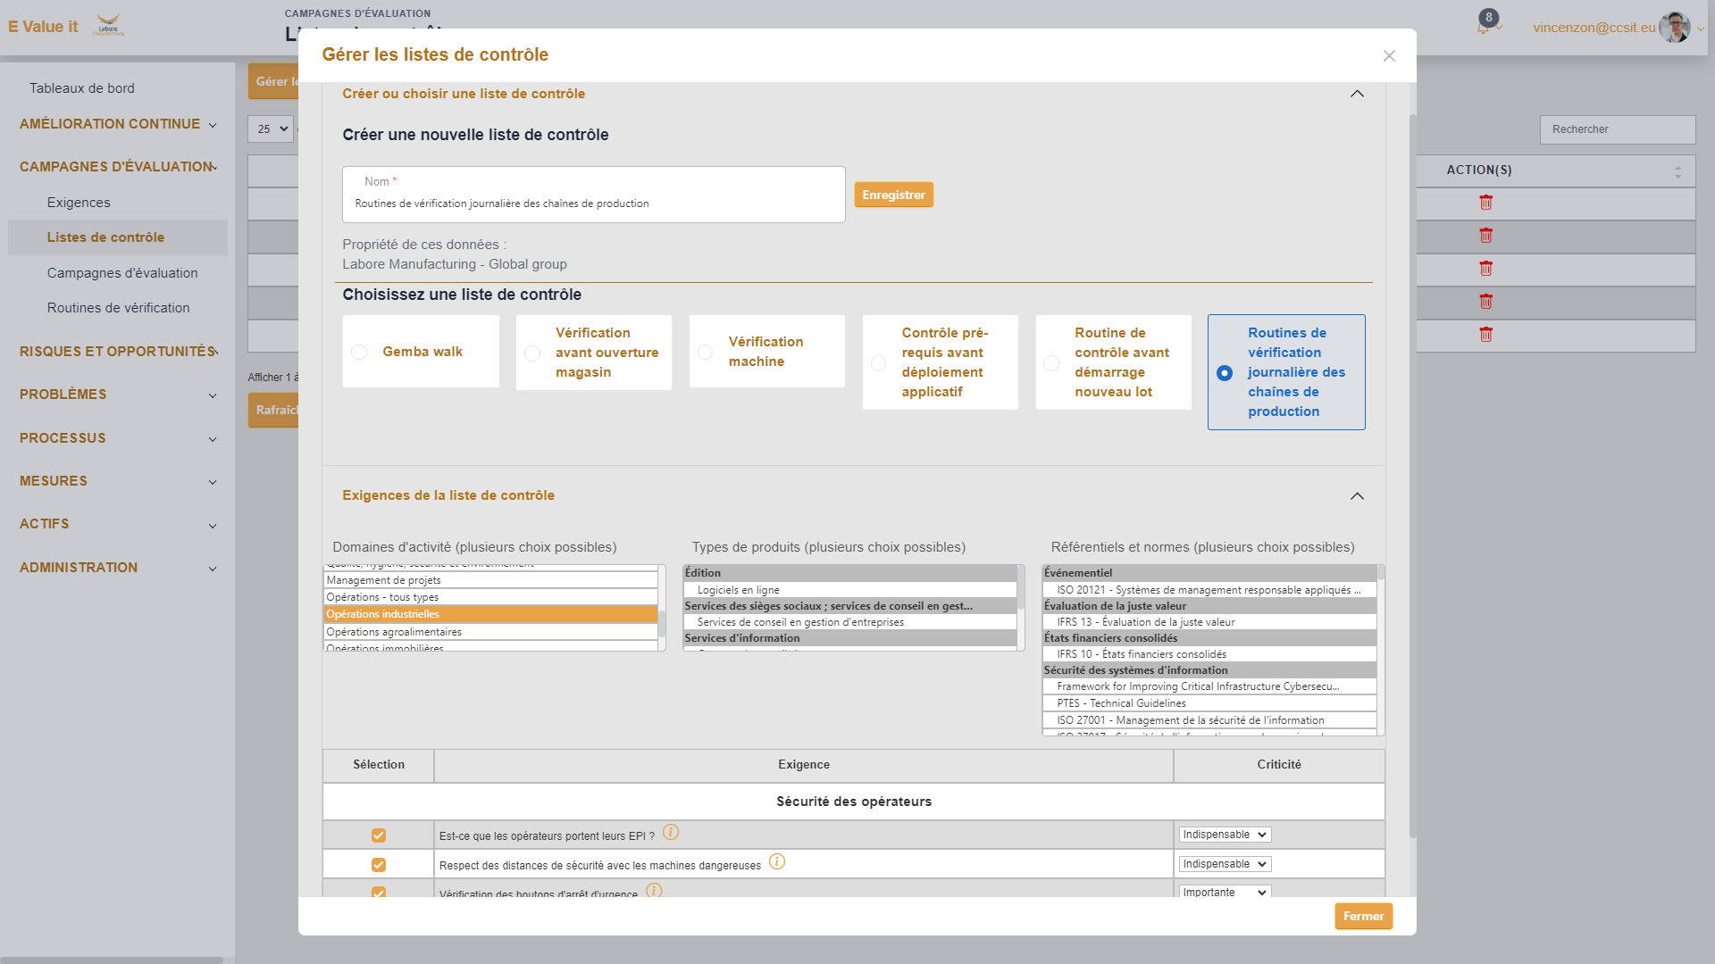Image resolution: width=1715 pixels, height=964 pixels.
Task: Click Fermer to close the dialog
Action: click(1362, 916)
